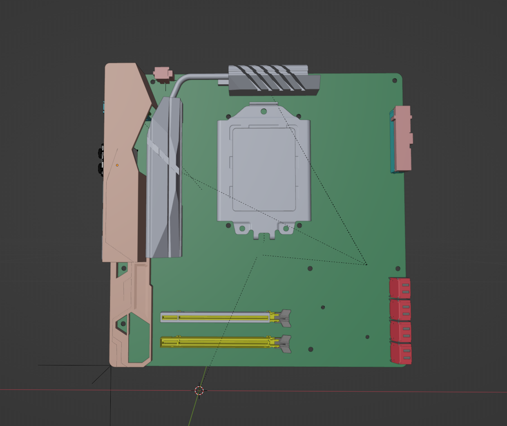
Task: Select the topmost red SATA port
Action: click(x=400, y=288)
